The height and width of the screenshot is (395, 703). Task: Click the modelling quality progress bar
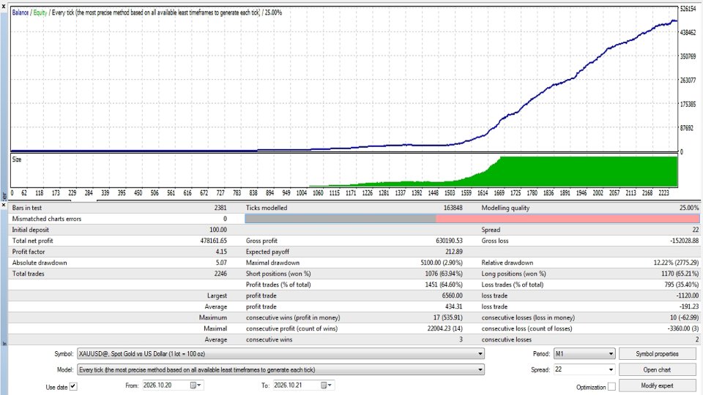472,219
